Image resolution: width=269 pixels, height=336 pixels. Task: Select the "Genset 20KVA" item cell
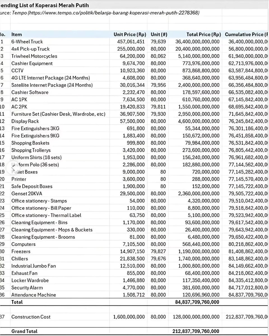click(x=27, y=194)
